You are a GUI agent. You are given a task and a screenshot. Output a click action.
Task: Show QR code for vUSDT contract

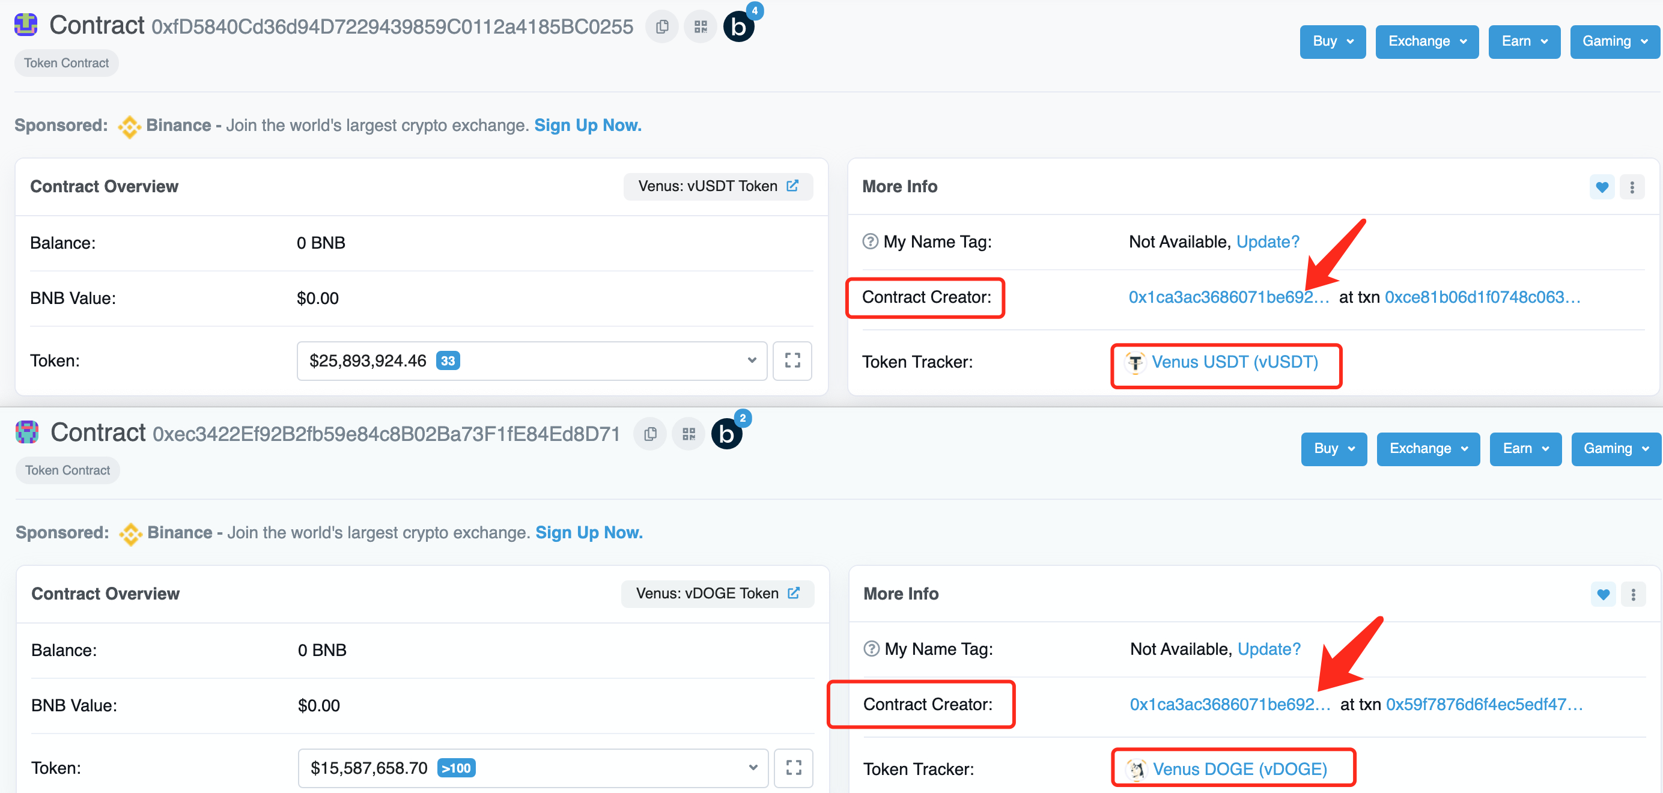tap(701, 27)
